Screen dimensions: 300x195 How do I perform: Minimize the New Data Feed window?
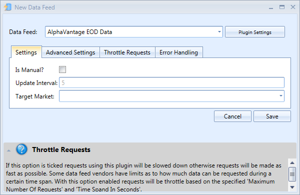coord(270,7)
